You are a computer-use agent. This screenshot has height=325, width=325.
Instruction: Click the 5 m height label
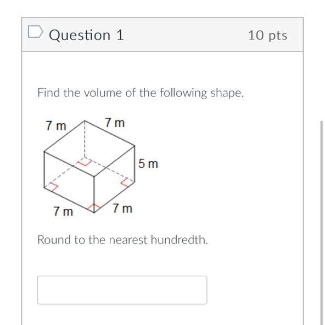pos(148,163)
